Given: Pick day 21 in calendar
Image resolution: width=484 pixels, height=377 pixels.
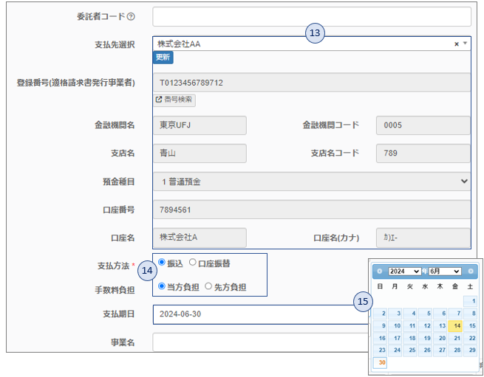Looking at the screenshot, I should [455, 338].
